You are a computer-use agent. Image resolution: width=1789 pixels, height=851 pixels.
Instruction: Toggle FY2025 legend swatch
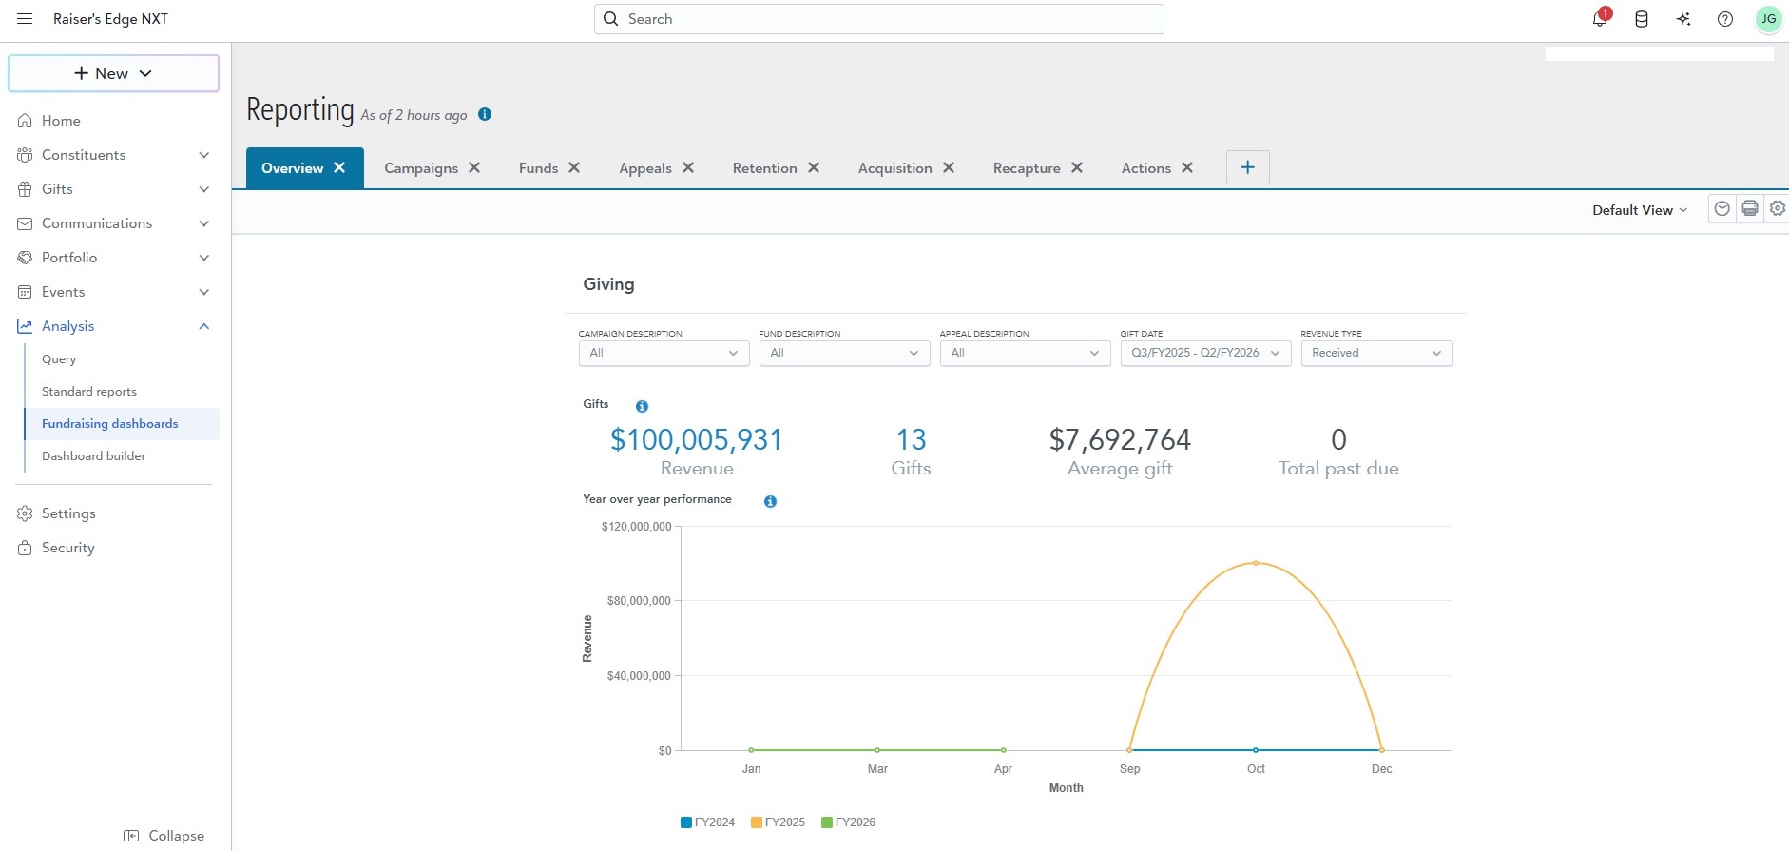tap(756, 822)
